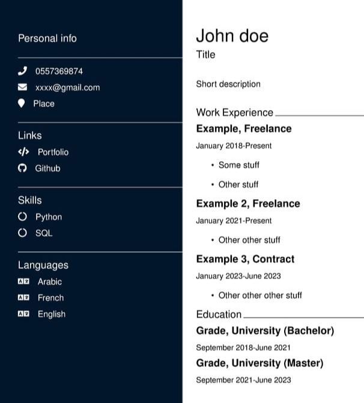Viewport: 364px width, 403px height.
Task: Click the GitHub logo icon
Action: [22, 168]
